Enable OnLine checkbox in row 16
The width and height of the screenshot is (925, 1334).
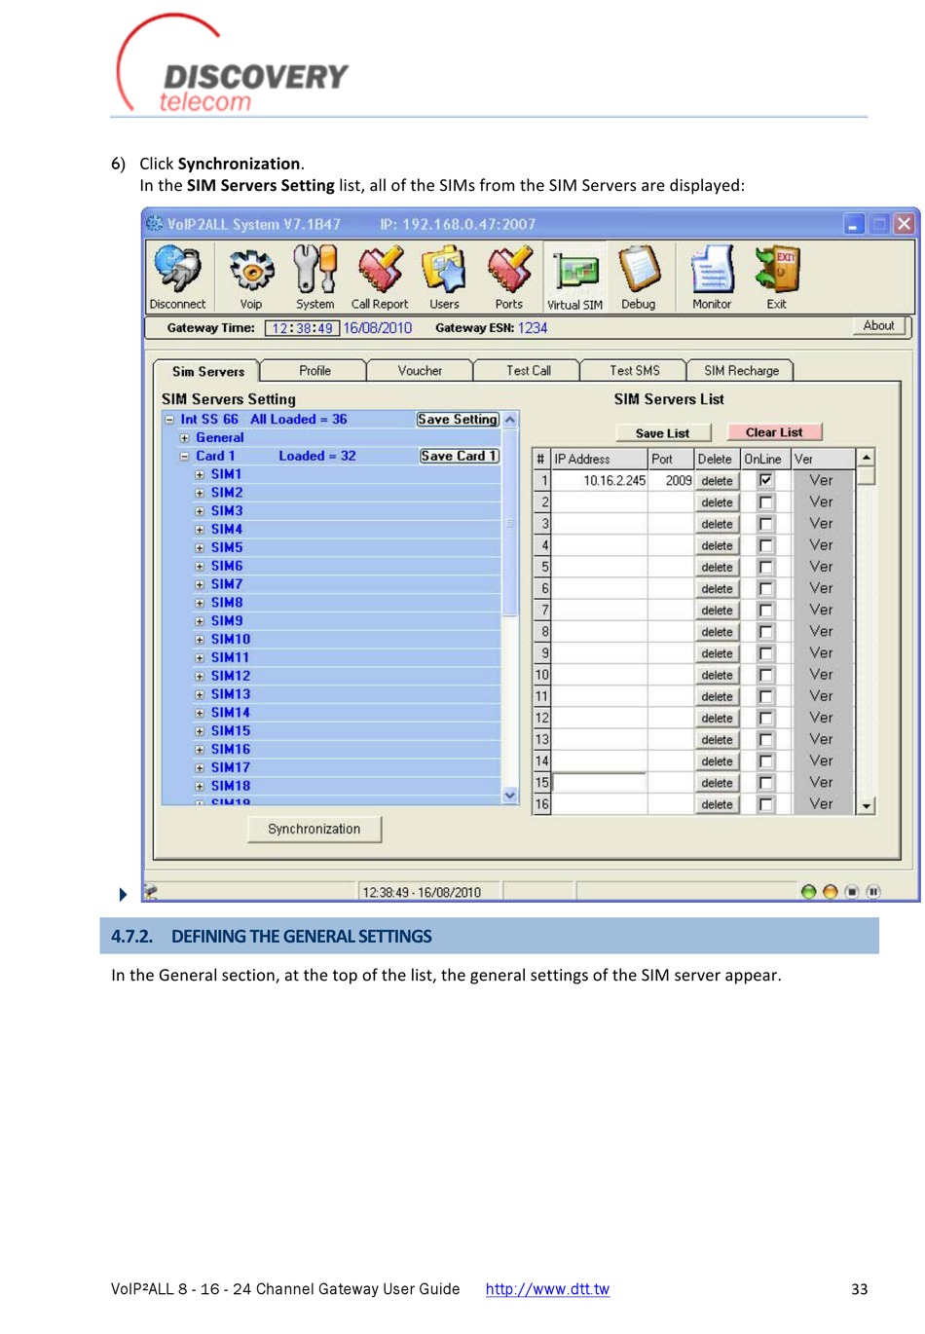point(766,804)
